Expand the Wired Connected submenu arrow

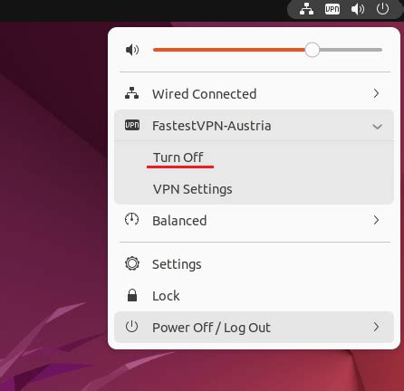pos(376,93)
